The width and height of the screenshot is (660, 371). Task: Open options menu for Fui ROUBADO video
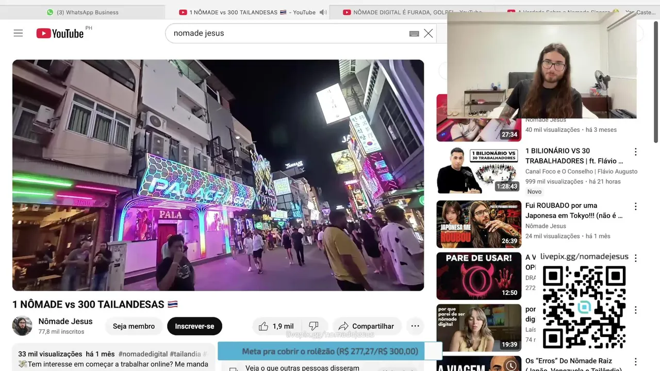click(635, 207)
